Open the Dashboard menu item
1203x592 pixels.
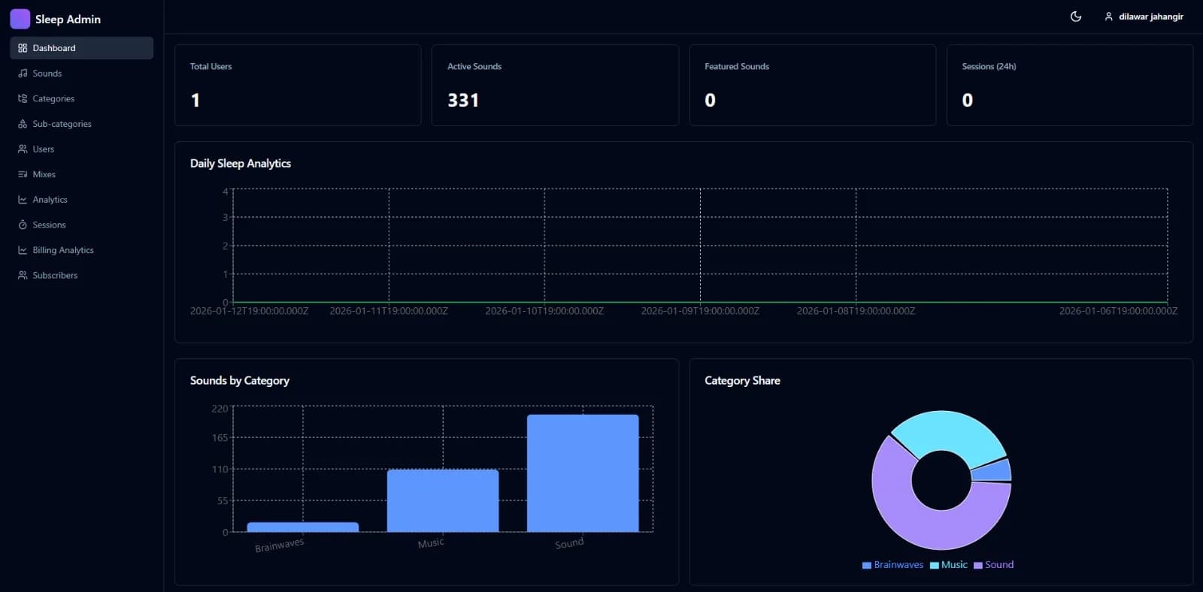click(82, 48)
